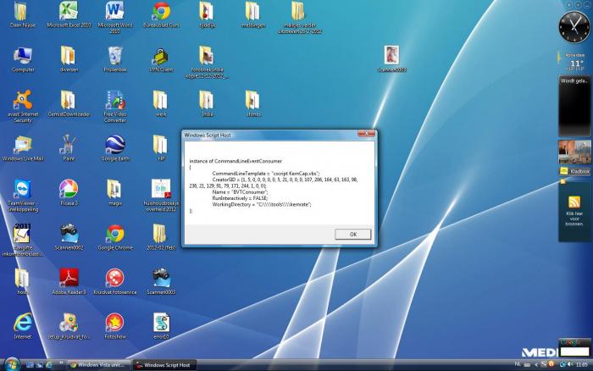This screenshot has width=593, height=371.
Task: Close the Windows Script Host dialog
Action: [366, 135]
